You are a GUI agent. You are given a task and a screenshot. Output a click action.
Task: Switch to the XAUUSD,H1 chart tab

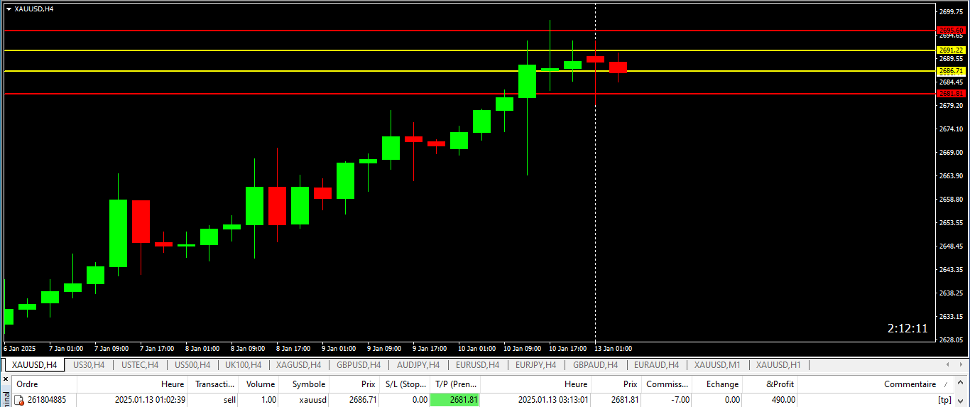point(778,365)
